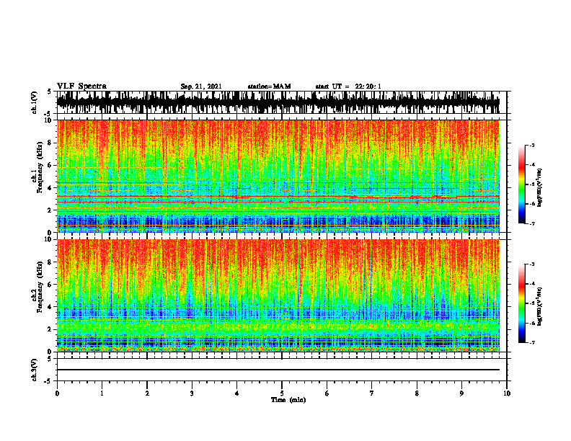Click the ch.2 frequency axis "8" kHz tick label
This screenshot has width=571, height=441.
(x=50, y=262)
